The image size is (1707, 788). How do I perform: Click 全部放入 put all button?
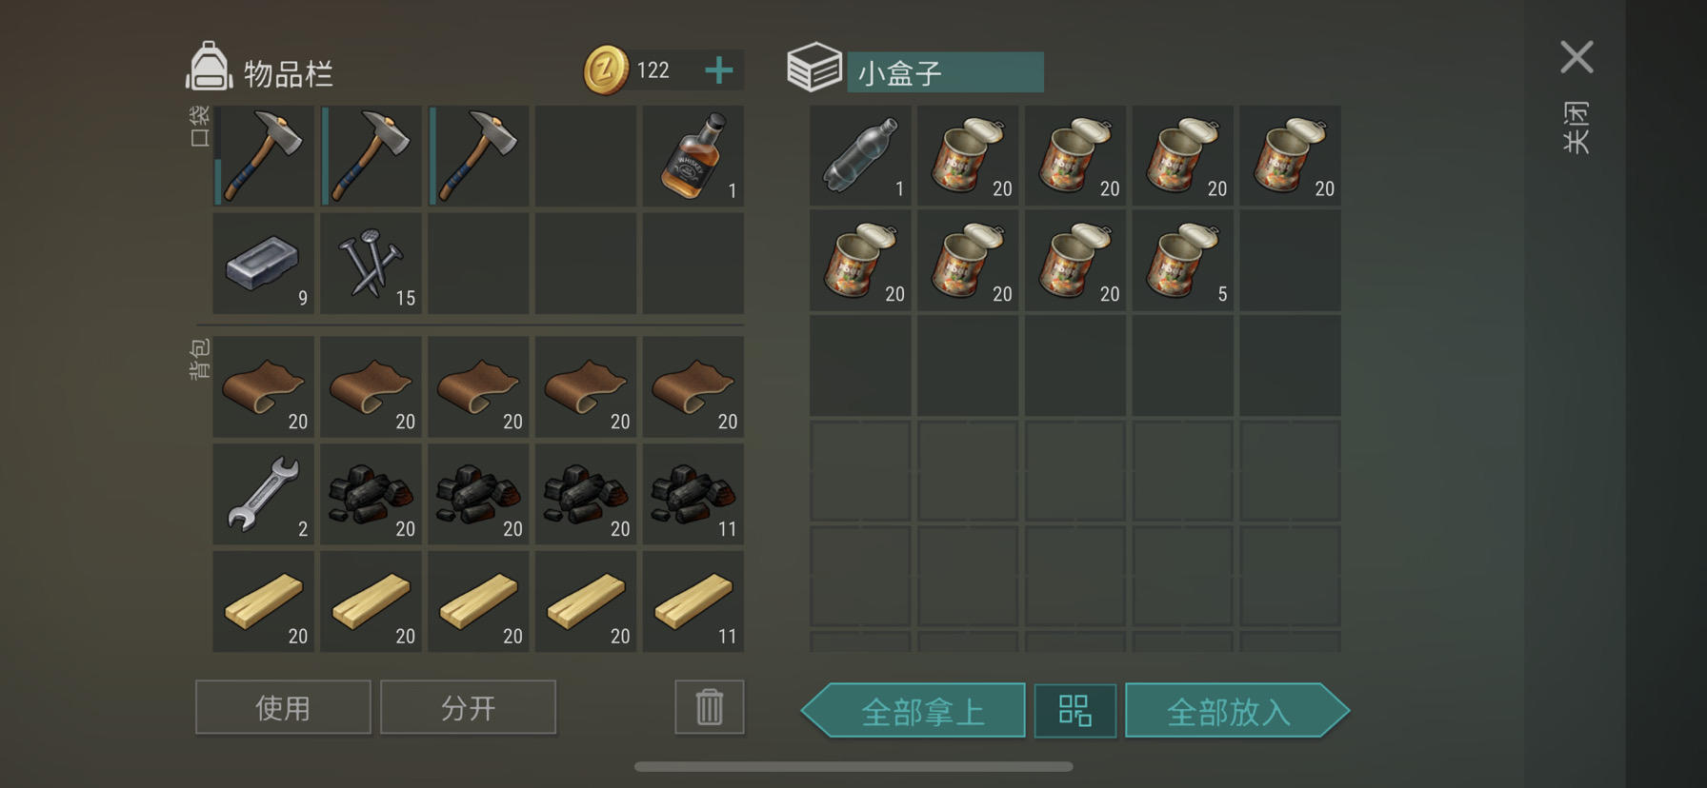pyautogui.click(x=1237, y=710)
